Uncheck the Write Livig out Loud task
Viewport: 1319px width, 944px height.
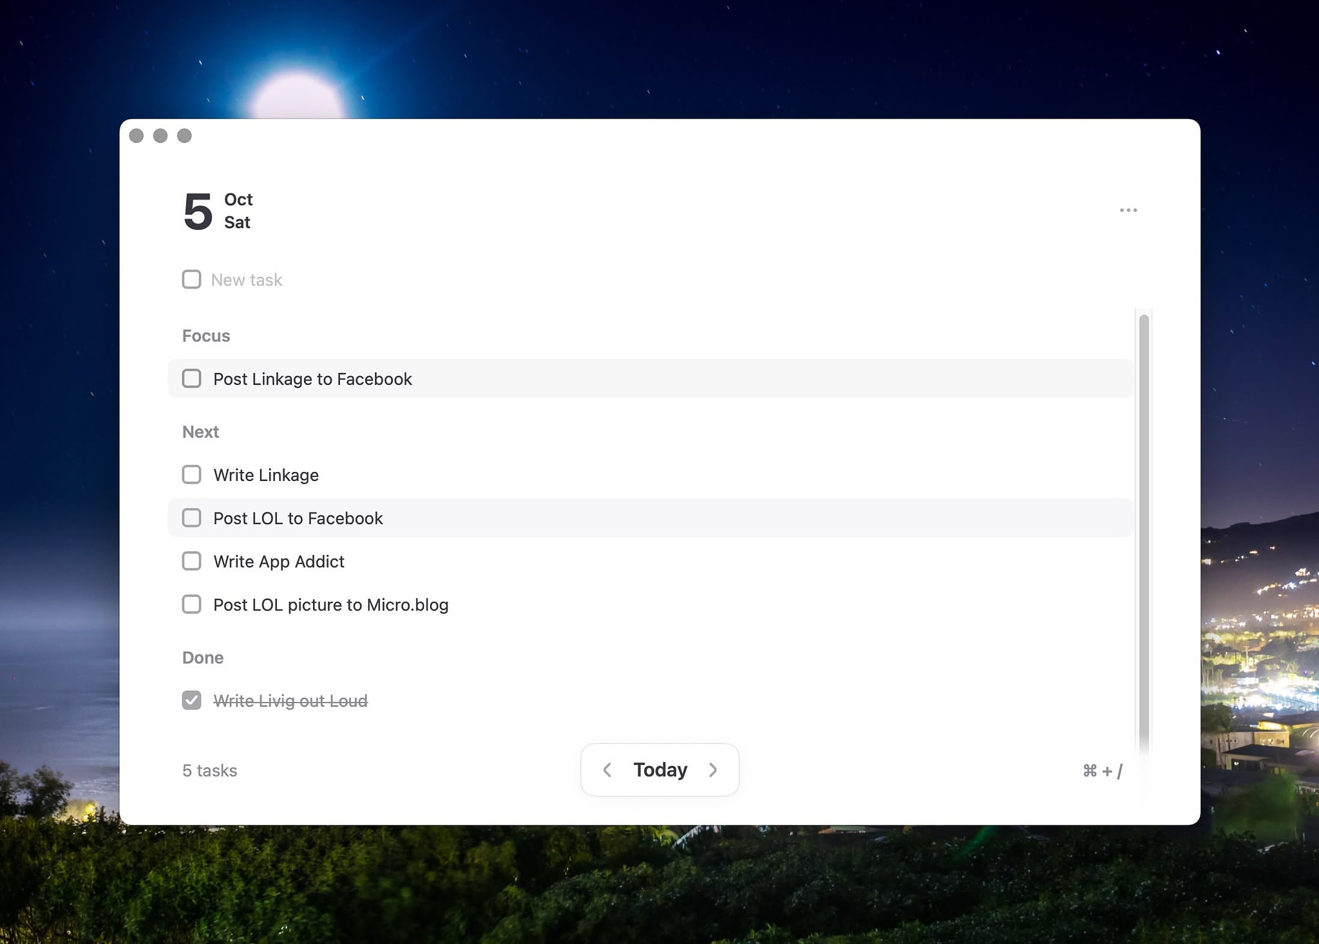(x=191, y=700)
